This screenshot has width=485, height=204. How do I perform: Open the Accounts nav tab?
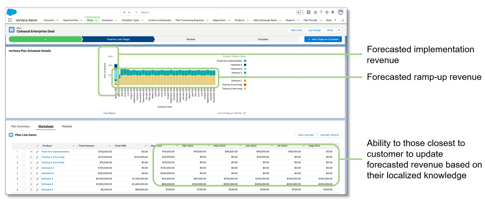point(49,20)
